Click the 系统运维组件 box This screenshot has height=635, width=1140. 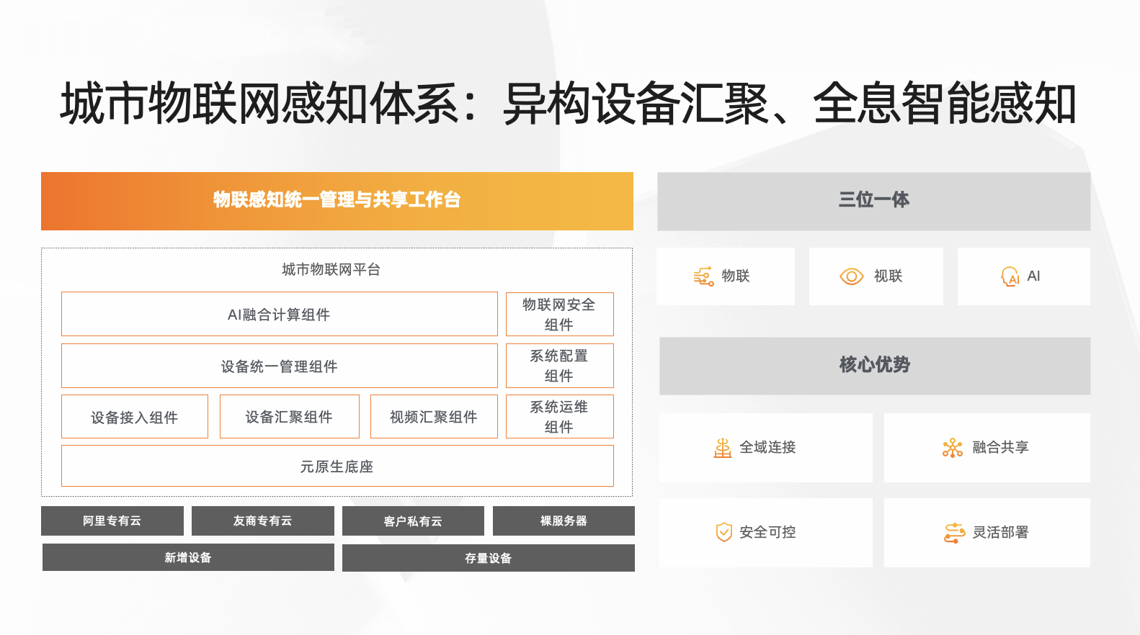pyautogui.click(x=560, y=417)
